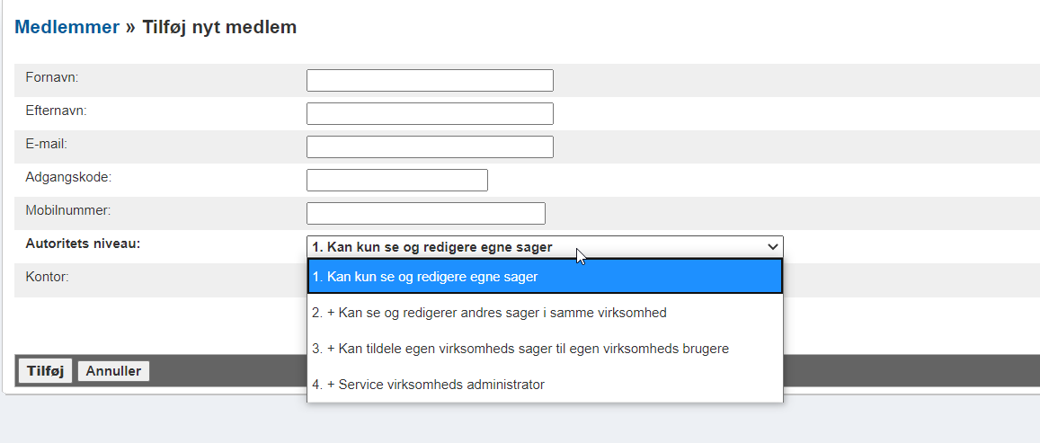1040x443 pixels.
Task: Choose option 1 'Kan kun se og redigere egne sager' in list
Action: [545, 277]
